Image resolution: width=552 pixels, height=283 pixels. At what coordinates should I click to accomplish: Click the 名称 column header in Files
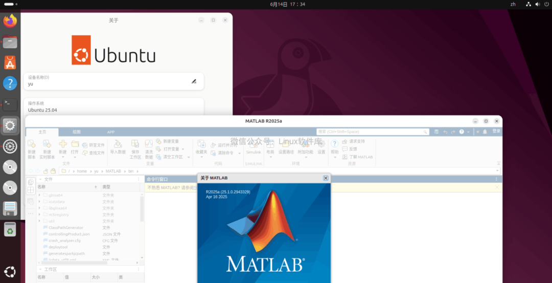point(68,187)
